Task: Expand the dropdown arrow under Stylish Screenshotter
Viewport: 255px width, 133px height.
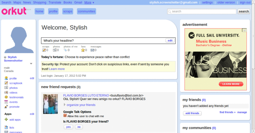Action: point(31,64)
